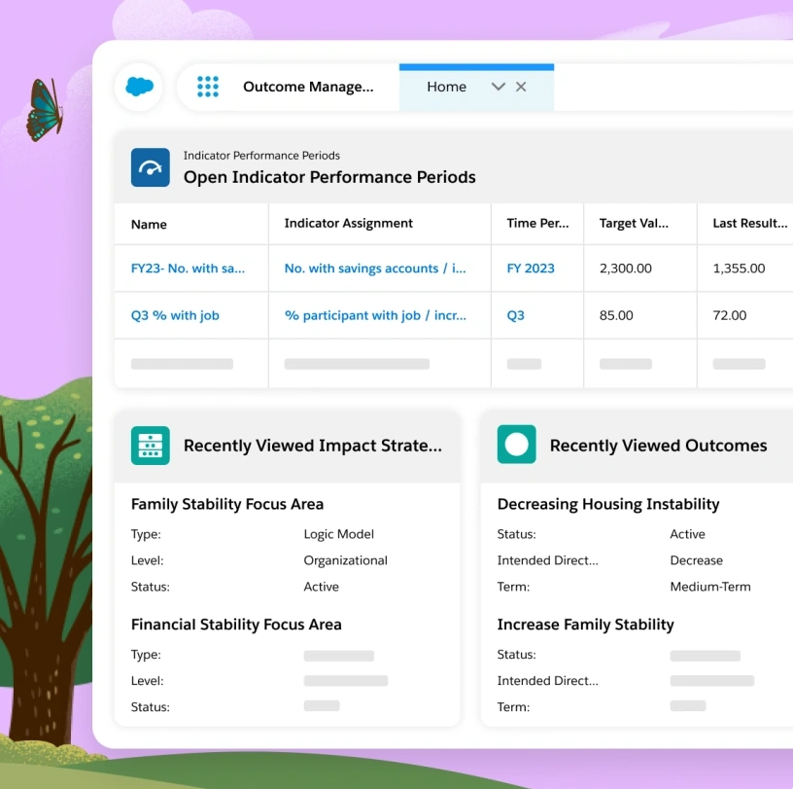Open % participant with job indicator assignment
The height and width of the screenshot is (789, 793).
coord(375,315)
